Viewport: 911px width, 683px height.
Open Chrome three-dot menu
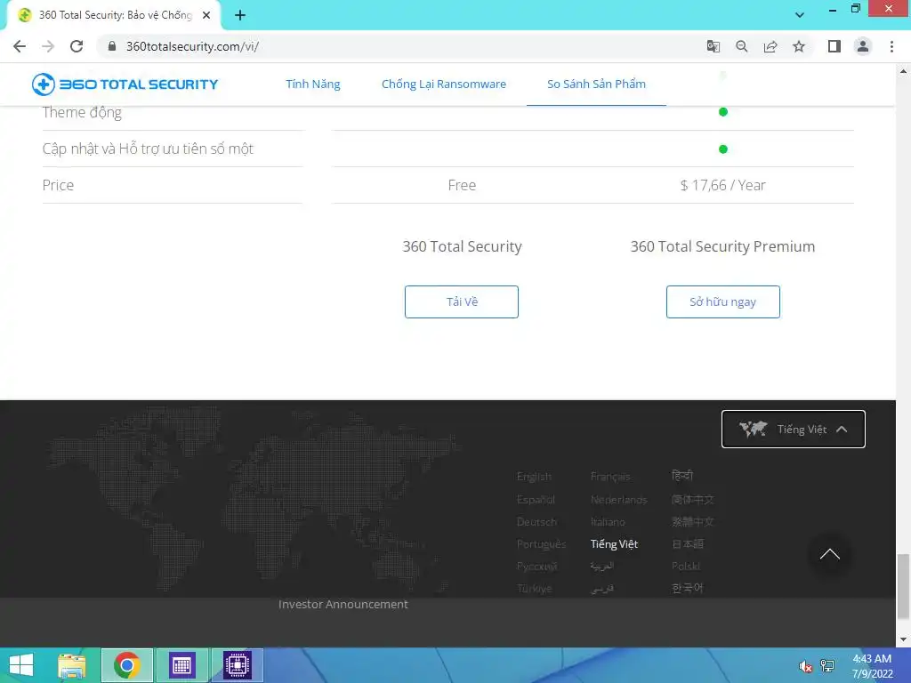[891, 46]
